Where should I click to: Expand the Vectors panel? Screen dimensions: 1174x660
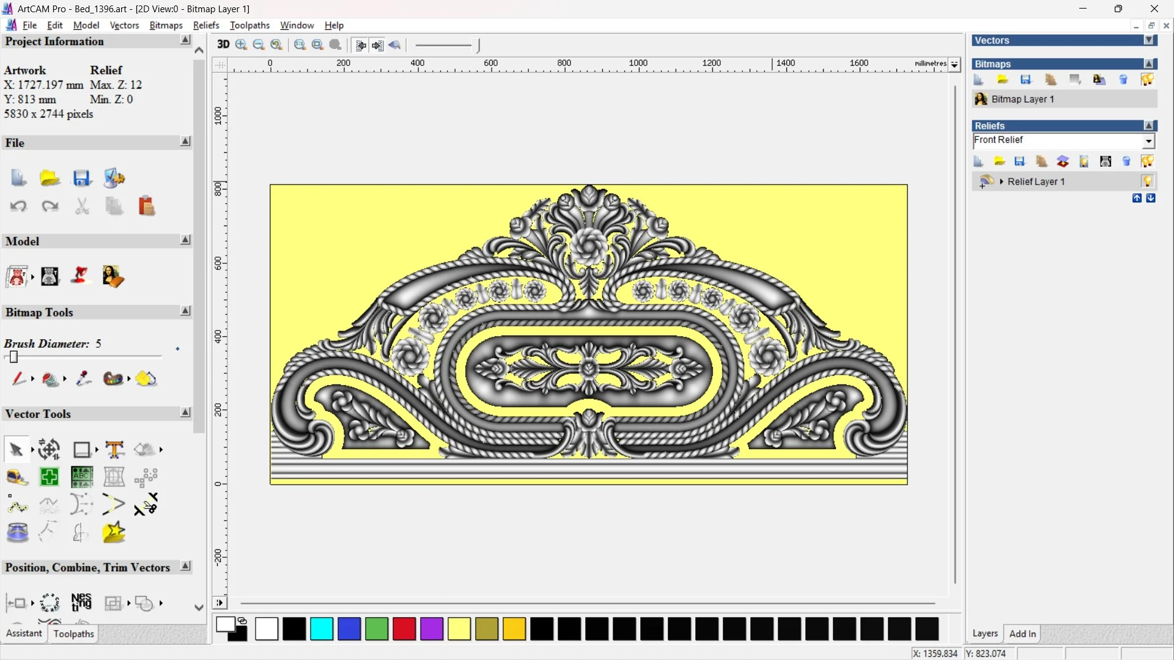pos(1149,40)
